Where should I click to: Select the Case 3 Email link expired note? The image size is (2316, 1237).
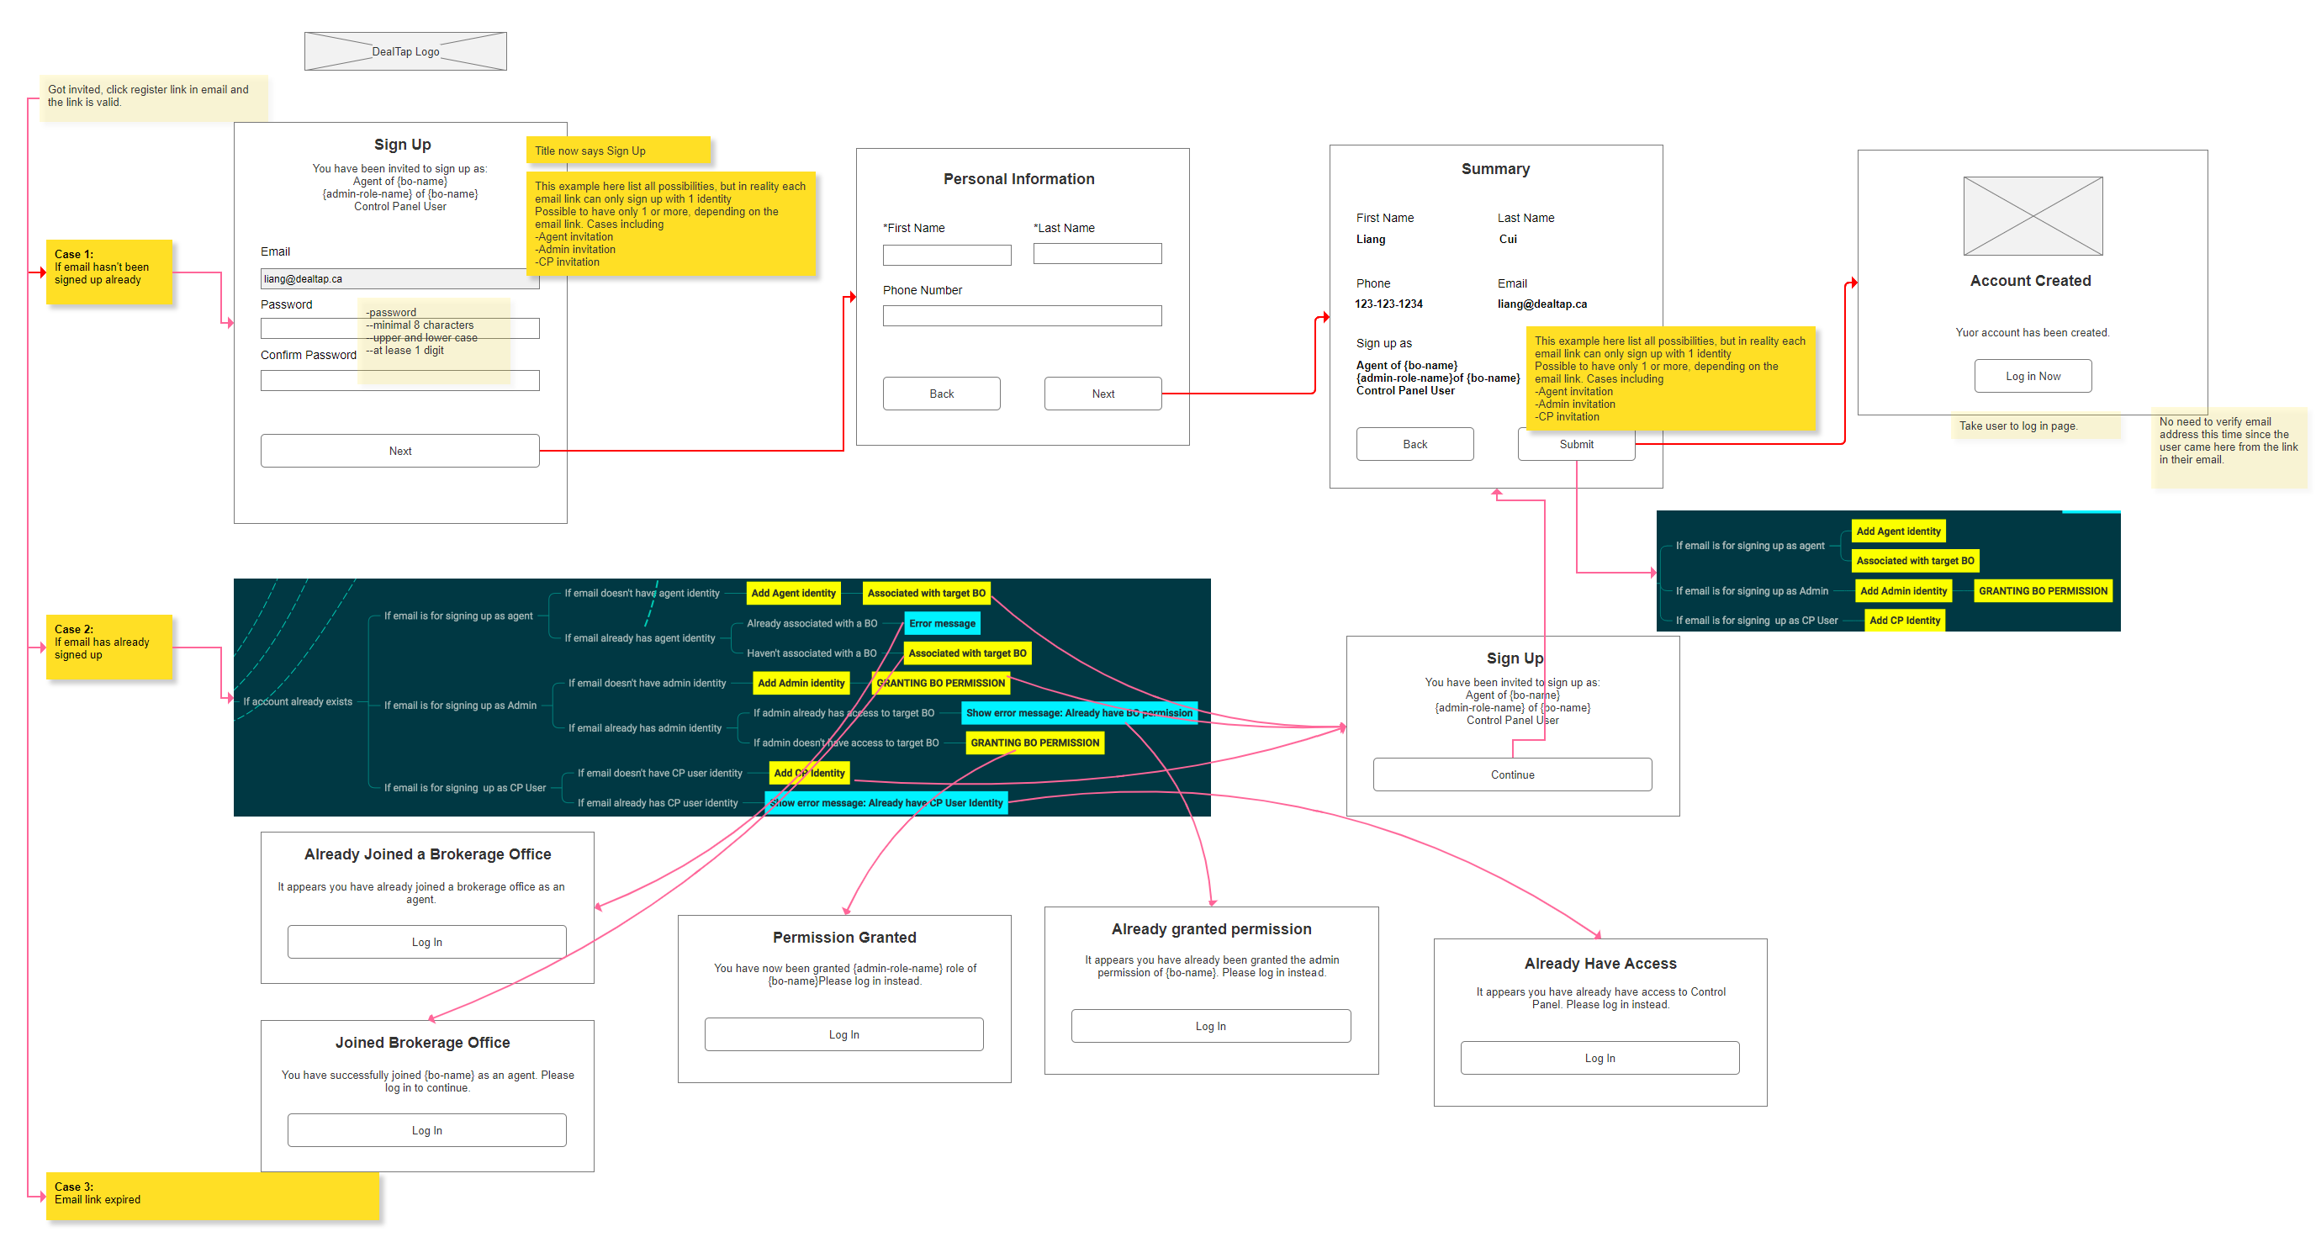[212, 1196]
